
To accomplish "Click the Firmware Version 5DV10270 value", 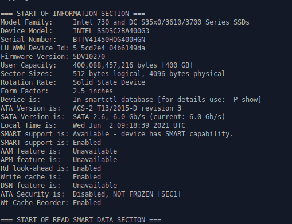I will click(89, 57).
